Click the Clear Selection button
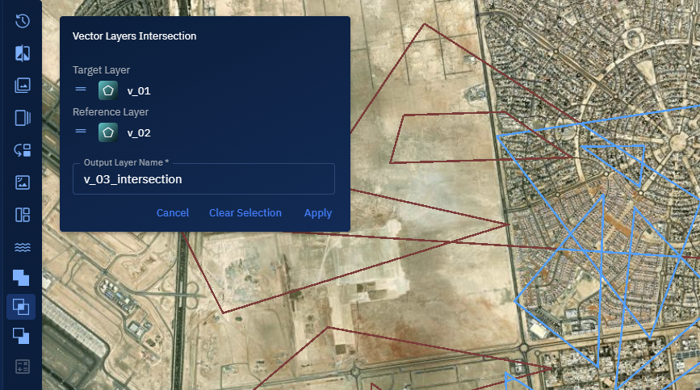The height and width of the screenshot is (390, 700). pos(245,213)
